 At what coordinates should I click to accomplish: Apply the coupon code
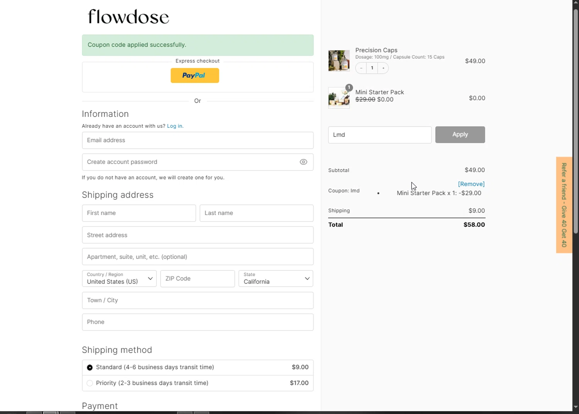point(460,135)
